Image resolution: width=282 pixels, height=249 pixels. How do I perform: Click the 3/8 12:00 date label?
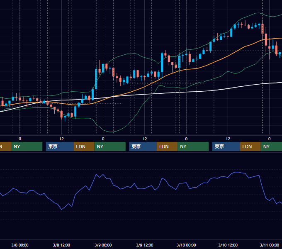point(61,245)
